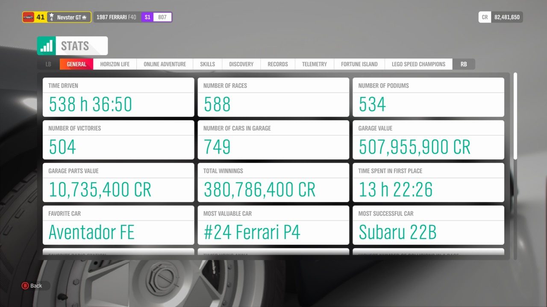Click the #24 Ferrari P4 value
Image resolution: width=547 pixels, height=307 pixels.
252,232
